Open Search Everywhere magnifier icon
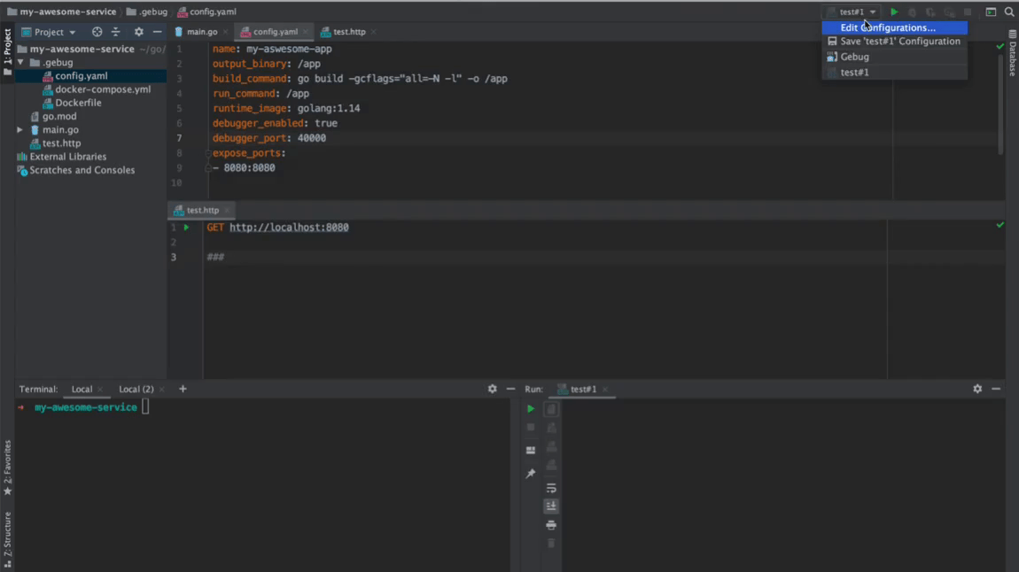Viewport: 1019px width, 572px height. tap(1009, 12)
